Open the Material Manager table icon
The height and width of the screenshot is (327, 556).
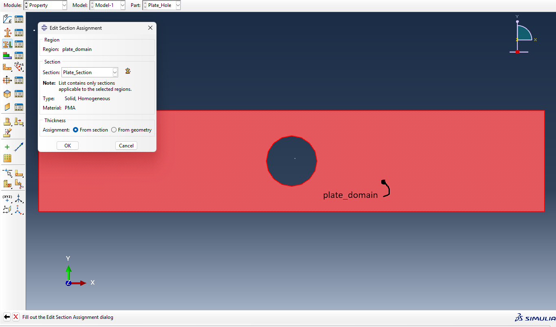tap(19, 19)
